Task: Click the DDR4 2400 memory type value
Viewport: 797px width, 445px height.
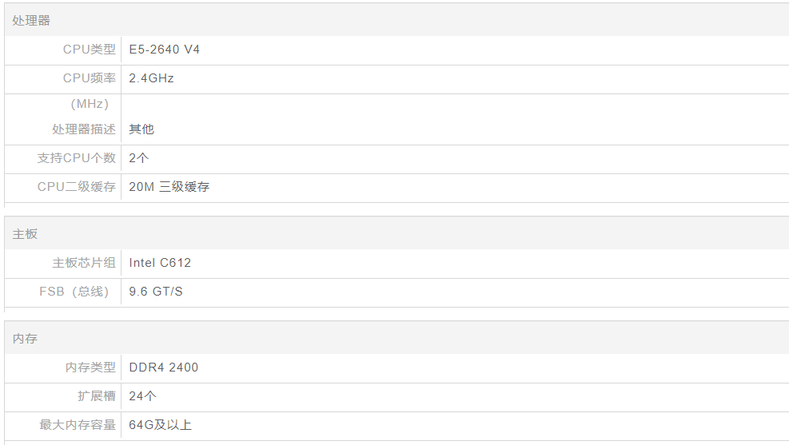Action: point(163,368)
